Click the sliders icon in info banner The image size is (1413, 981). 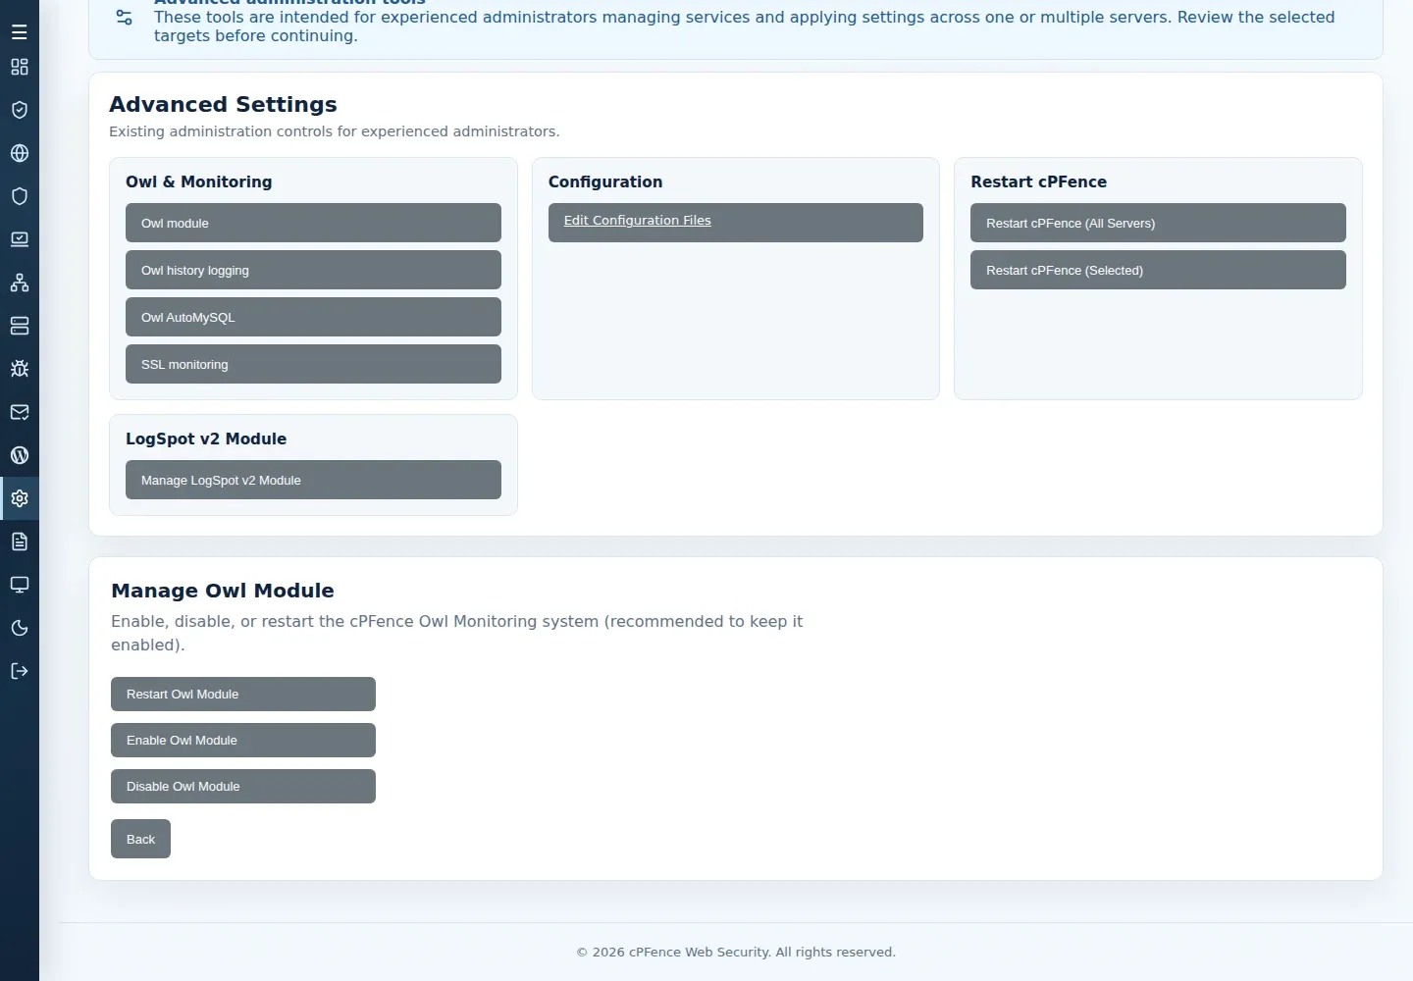click(x=124, y=17)
